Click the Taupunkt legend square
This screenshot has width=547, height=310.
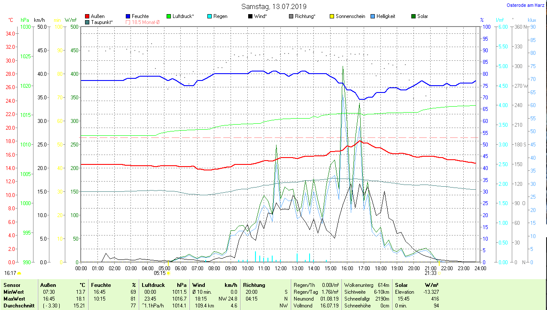click(88, 22)
